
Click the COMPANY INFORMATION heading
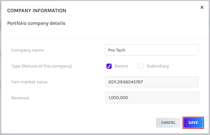tap(37, 11)
